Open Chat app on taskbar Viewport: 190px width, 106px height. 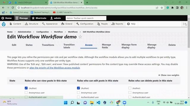tap(85, 103)
